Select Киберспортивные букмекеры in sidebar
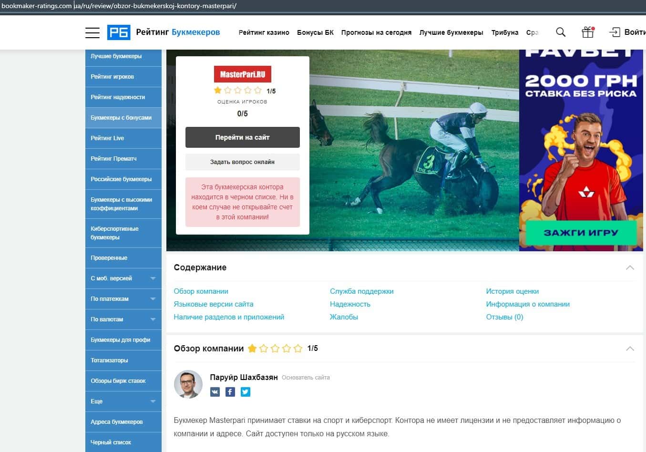 click(x=123, y=233)
